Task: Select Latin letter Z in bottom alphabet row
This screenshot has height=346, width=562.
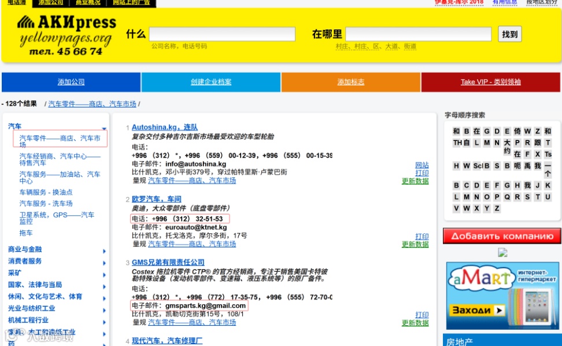Action: pos(497,209)
